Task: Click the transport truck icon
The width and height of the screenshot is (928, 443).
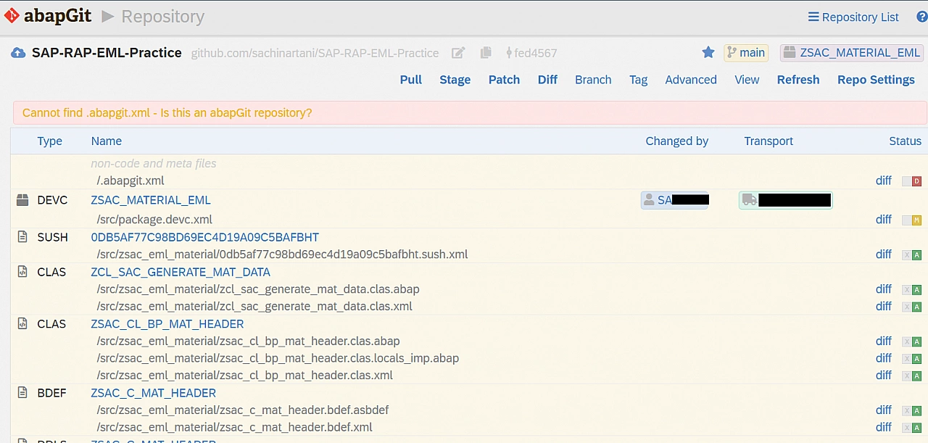Action: tap(750, 200)
